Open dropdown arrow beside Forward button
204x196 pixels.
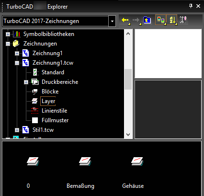click(x=140, y=24)
